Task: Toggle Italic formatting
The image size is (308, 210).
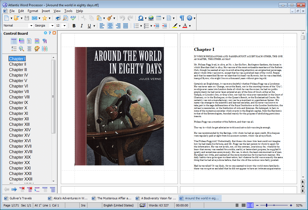Action: pyautogui.click(x=82, y=26)
